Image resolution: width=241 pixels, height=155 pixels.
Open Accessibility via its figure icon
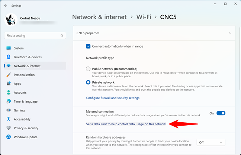tap(9, 119)
